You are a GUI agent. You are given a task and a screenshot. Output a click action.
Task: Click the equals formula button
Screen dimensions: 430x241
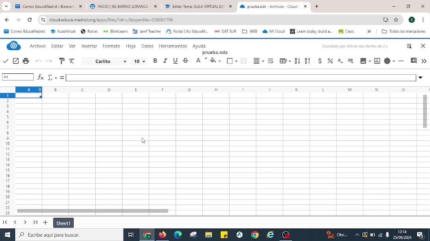point(62,78)
